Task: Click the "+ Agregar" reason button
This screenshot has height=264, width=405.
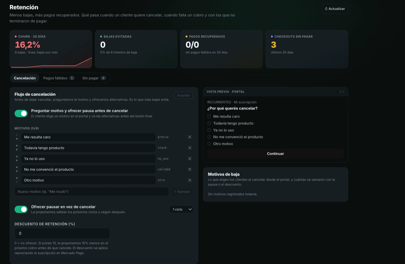Action: [x=182, y=191]
